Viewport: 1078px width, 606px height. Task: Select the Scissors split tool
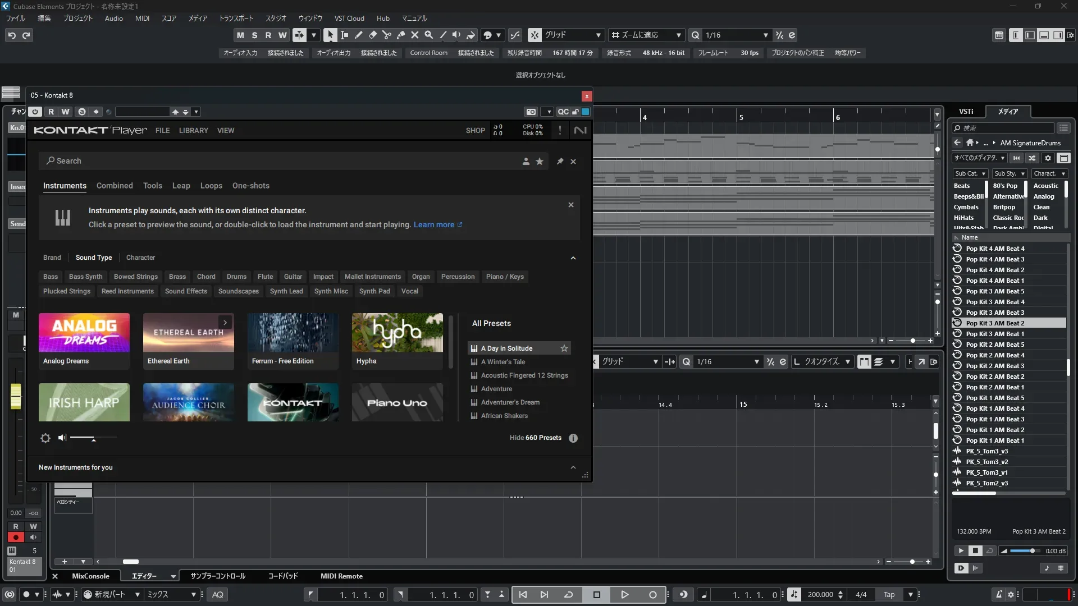(x=387, y=35)
